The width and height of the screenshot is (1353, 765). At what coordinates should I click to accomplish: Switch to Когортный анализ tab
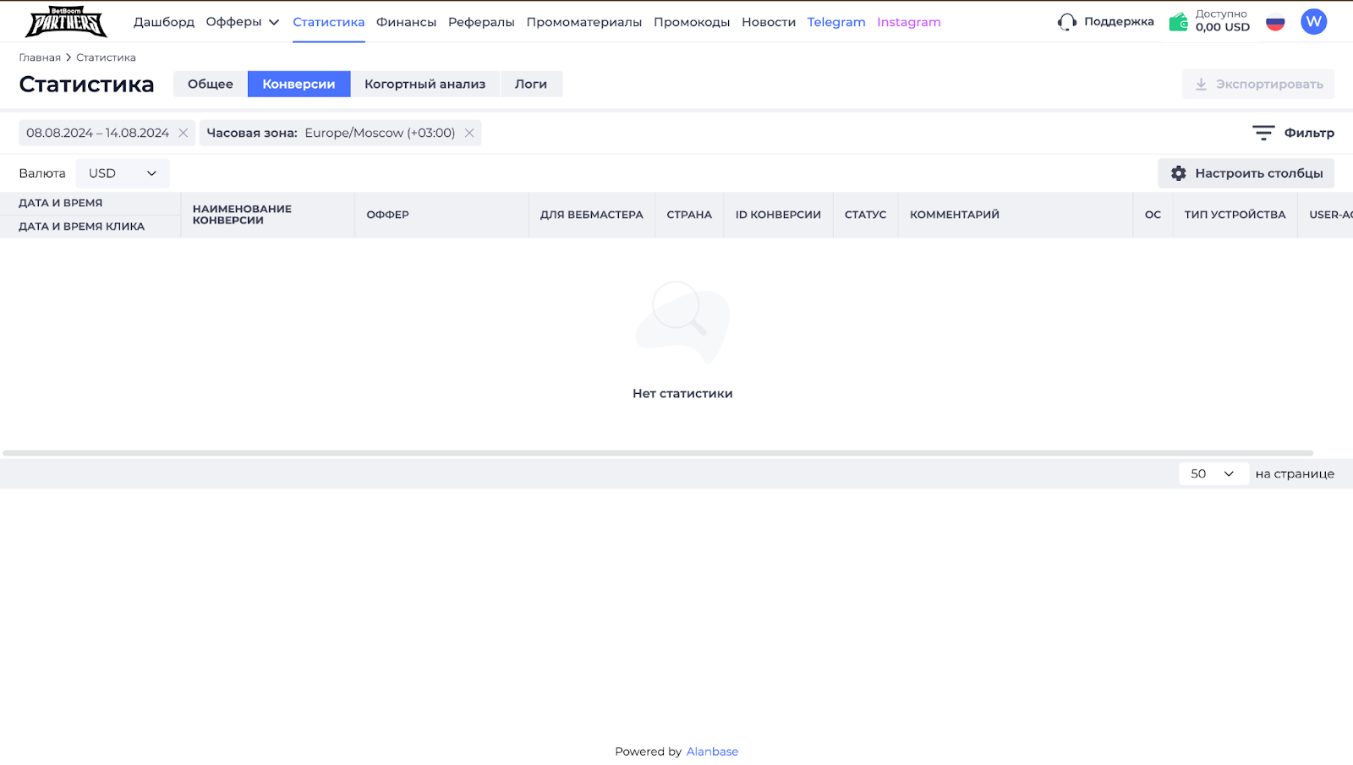(425, 84)
